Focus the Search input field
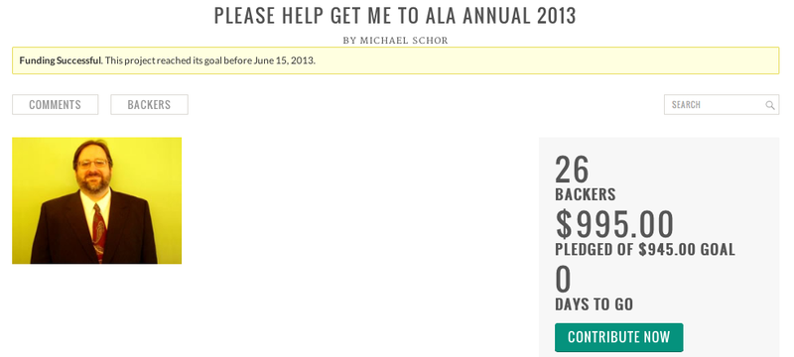 722,105
